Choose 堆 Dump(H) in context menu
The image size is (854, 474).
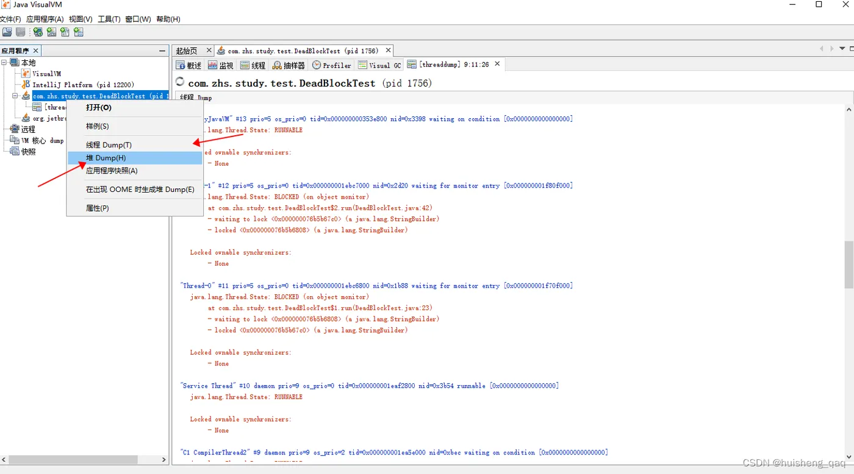pos(134,158)
